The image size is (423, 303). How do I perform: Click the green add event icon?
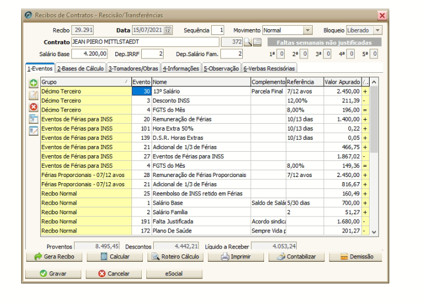click(x=33, y=83)
